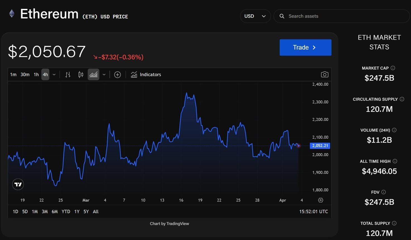
Task: Click the blue Trade button
Action: pyautogui.click(x=306, y=47)
